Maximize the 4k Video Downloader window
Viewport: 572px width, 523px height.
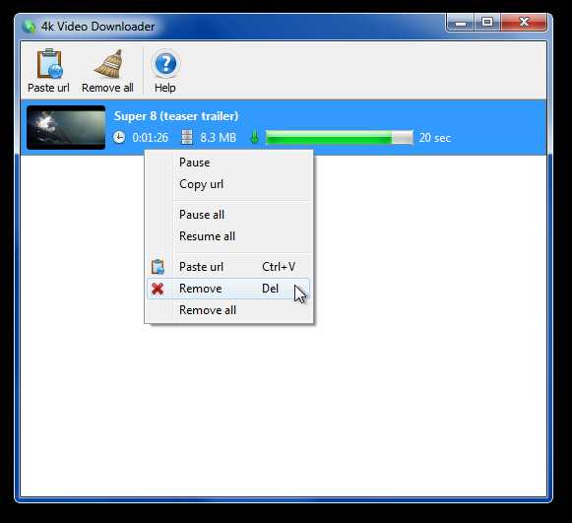(487, 23)
